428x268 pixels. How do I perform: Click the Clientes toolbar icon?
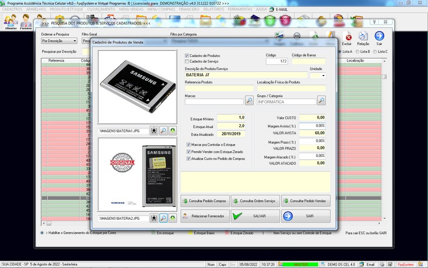tap(11, 21)
